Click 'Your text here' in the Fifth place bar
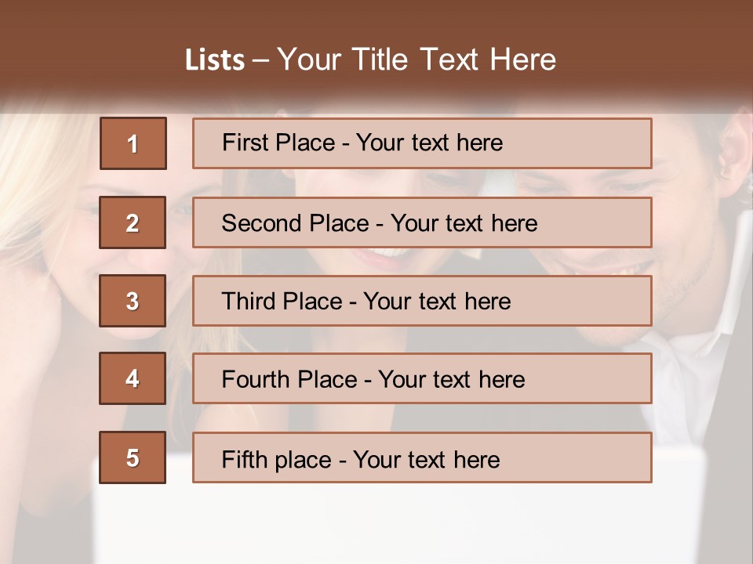 [426, 459]
